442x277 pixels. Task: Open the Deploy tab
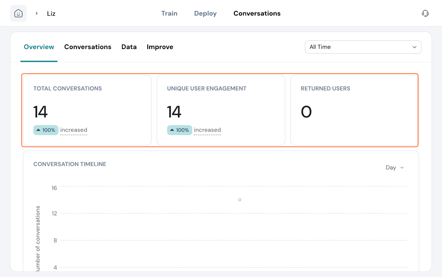205,14
